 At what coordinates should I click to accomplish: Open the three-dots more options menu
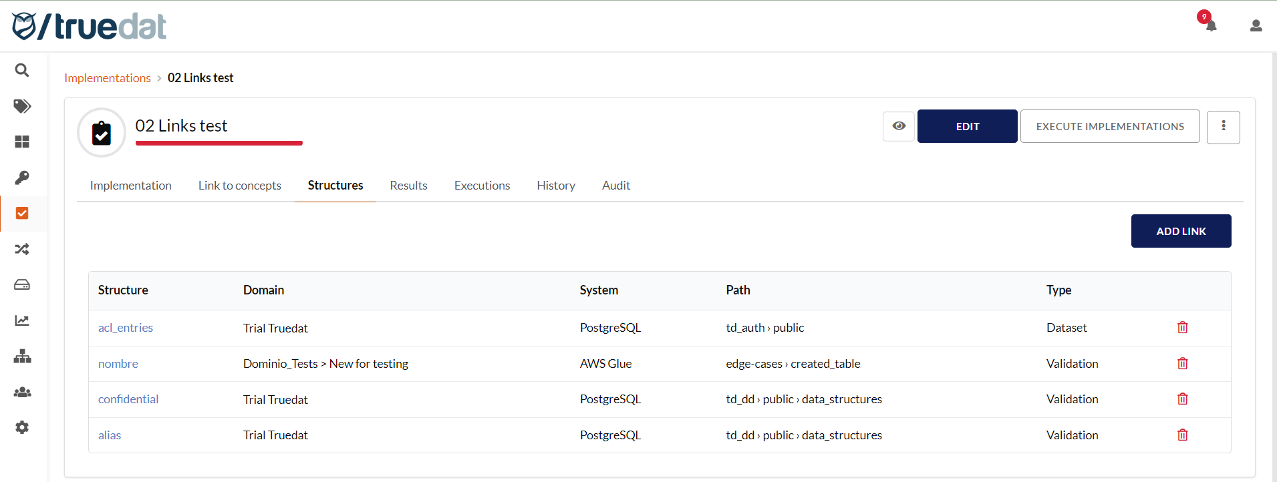click(x=1223, y=126)
